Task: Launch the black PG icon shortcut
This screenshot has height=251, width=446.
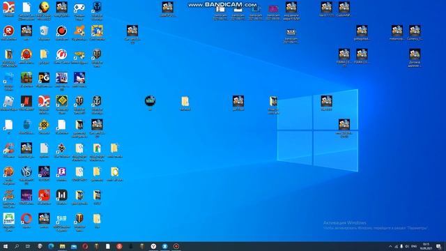Action: (44, 77)
